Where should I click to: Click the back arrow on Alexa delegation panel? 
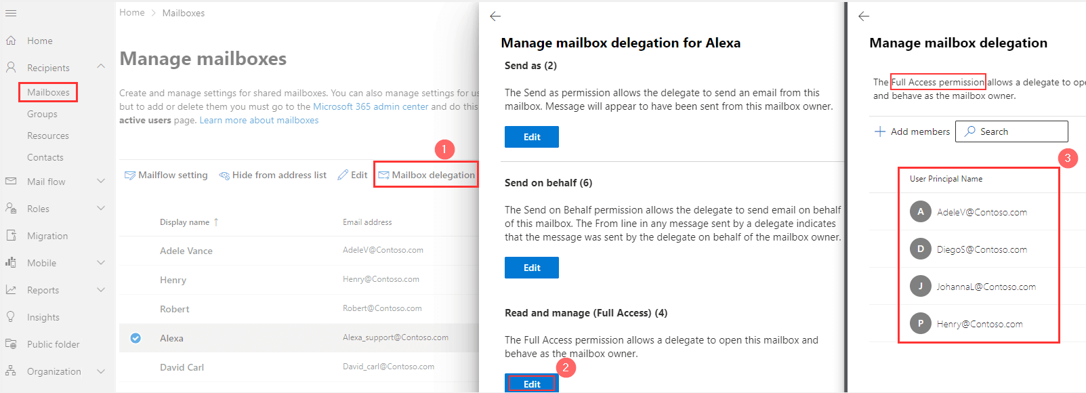495,16
